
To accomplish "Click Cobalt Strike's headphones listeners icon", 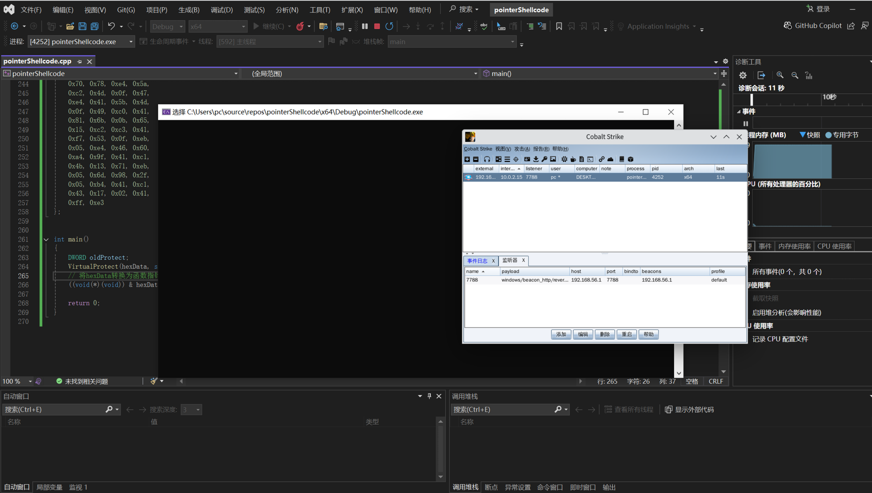I will [x=487, y=159].
